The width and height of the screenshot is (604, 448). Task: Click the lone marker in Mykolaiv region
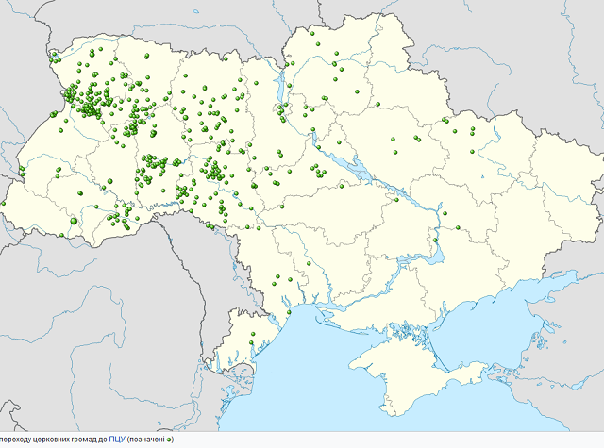[309, 264]
